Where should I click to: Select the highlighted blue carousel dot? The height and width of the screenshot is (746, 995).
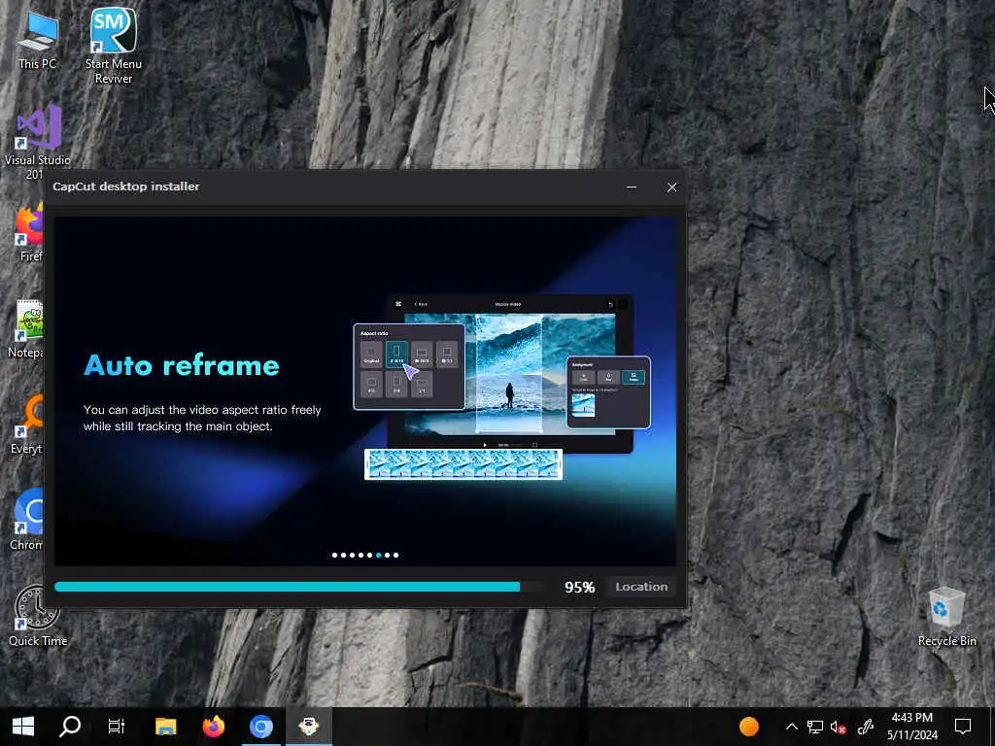(379, 555)
